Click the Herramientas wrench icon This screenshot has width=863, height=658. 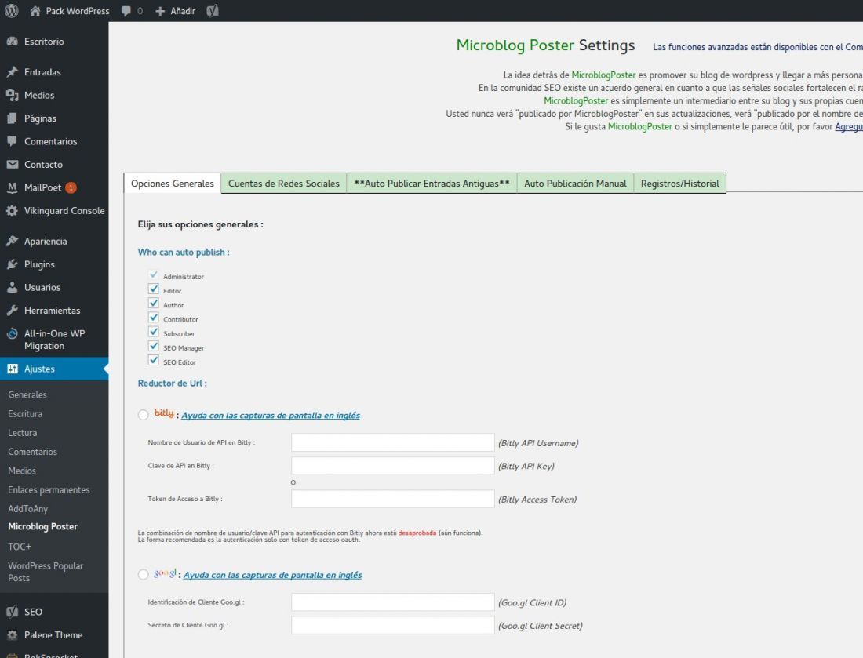[x=12, y=311]
